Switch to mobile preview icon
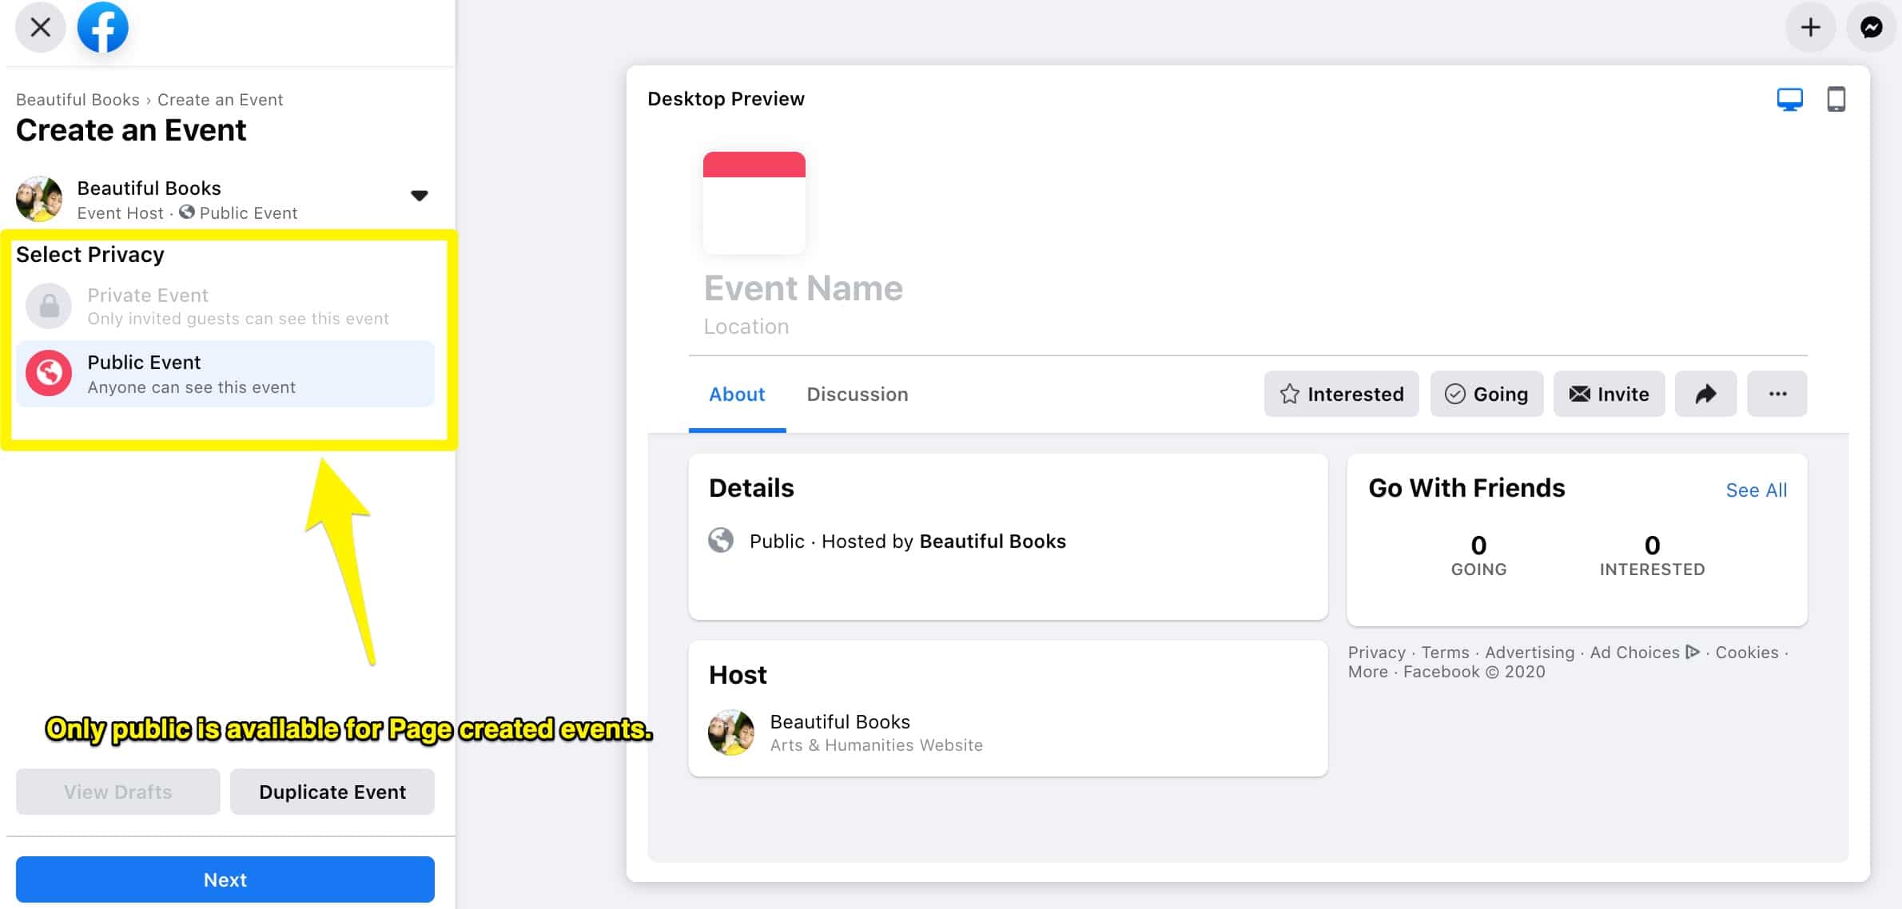The height and width of the screenshot is (909, 1902). tap(1836, 100)
